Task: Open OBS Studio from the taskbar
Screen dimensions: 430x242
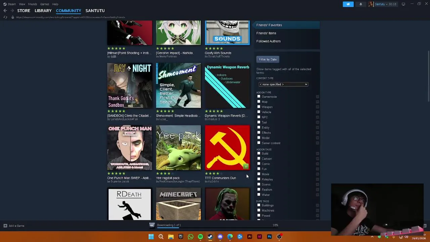Action: click(x=279, y=237)
